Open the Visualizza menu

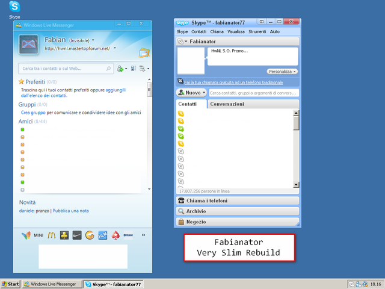(236, 32)
